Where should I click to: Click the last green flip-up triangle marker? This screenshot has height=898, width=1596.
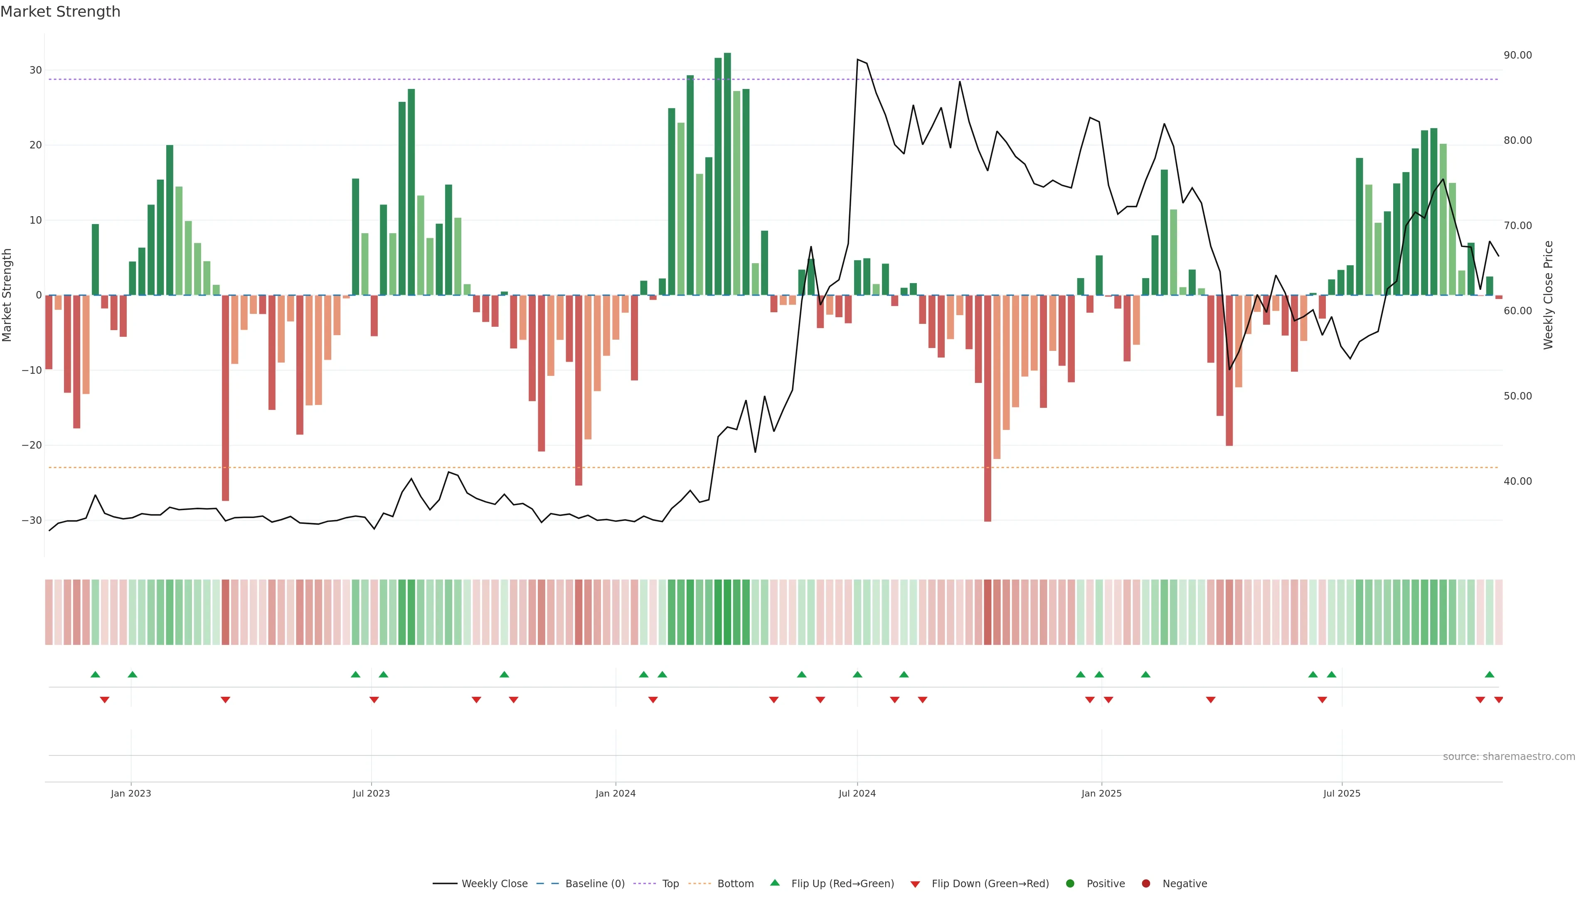click(x=1490, y=674)
